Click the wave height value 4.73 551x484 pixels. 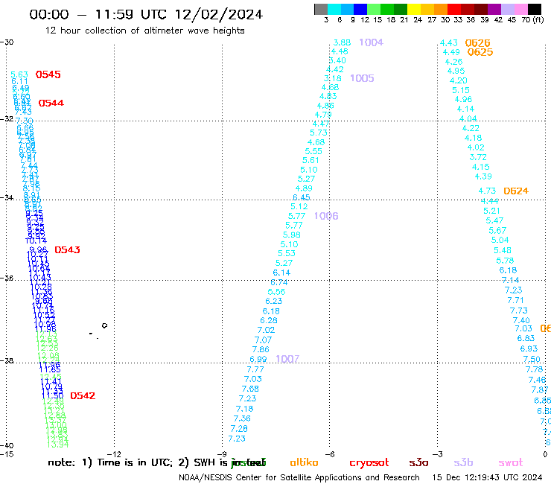[487, 191]
